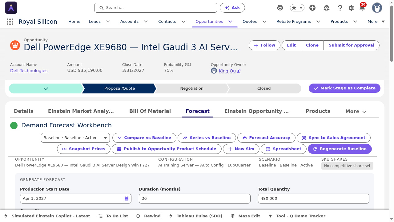Open the Favorites star icon
The height and width of the screenshot is (222, 394).
(x=294, y=8)
